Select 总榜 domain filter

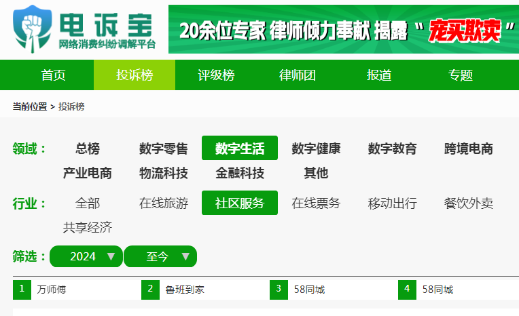pos(88,149)
